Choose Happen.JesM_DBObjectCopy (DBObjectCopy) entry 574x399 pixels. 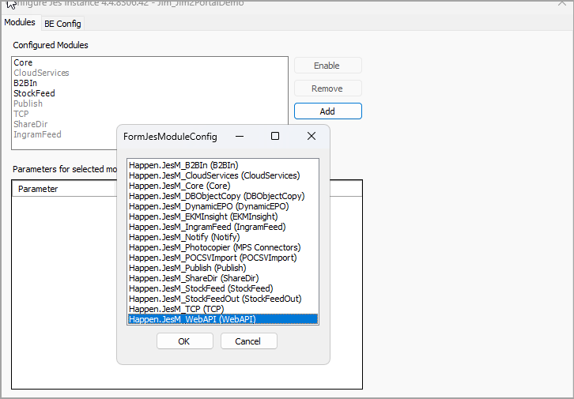point(223,196)
